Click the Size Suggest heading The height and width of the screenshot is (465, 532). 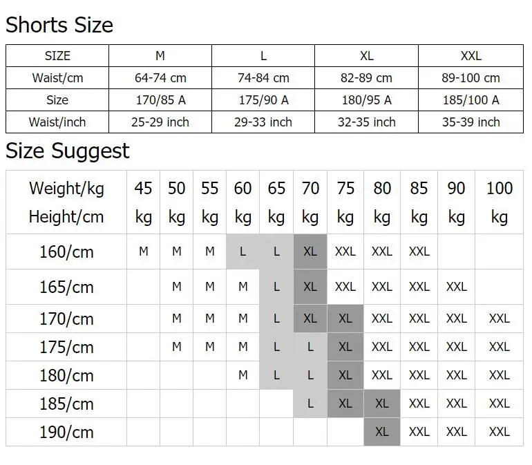[68, 151]
